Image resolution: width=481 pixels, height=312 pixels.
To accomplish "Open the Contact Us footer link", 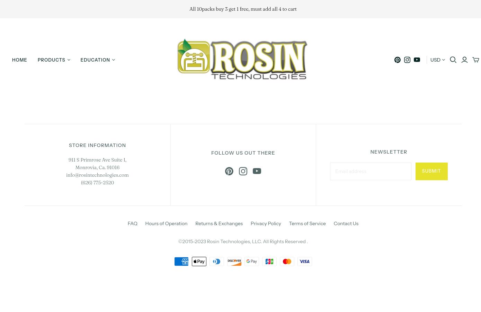I will tap(346, 223).
